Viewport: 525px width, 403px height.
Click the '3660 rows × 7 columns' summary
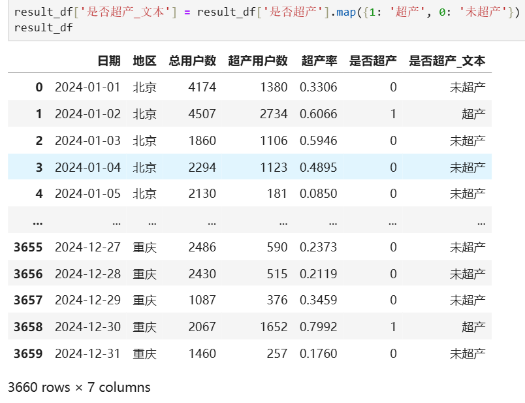click(x=79, y=387)
